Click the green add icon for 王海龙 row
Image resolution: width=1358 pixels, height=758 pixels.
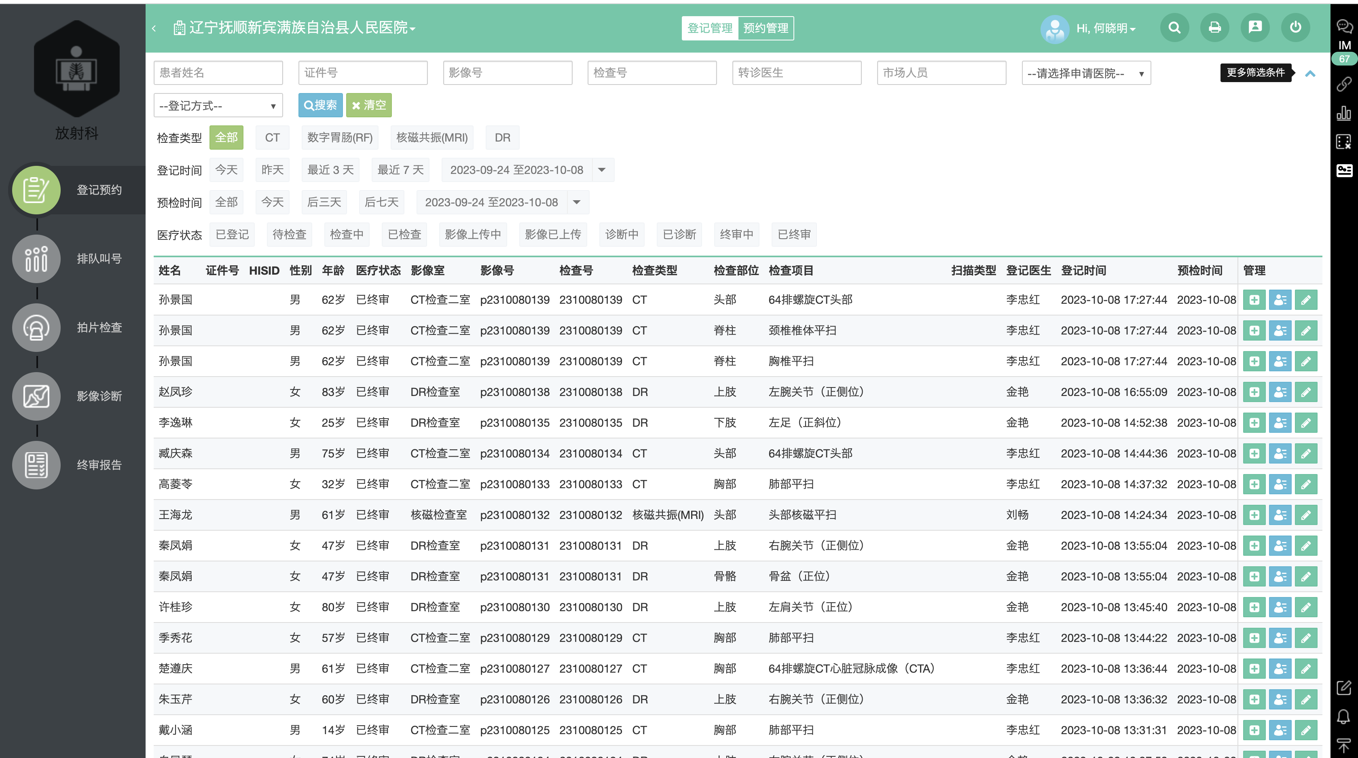point(1254,515)
